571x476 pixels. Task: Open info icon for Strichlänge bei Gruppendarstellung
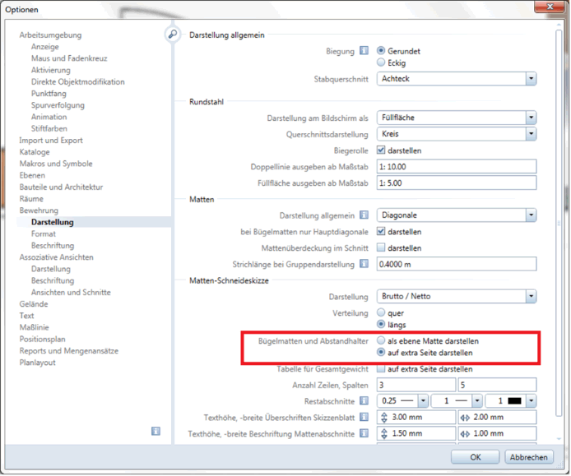click(364, 263)
